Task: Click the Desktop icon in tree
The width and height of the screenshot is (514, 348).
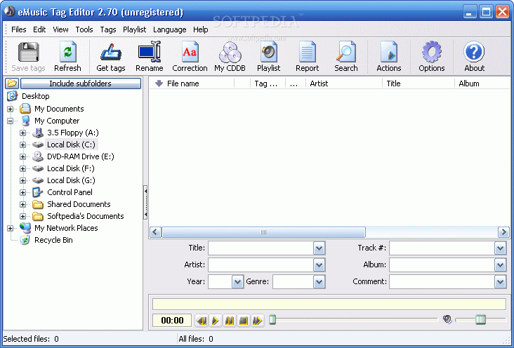Action: pos(12,96)
